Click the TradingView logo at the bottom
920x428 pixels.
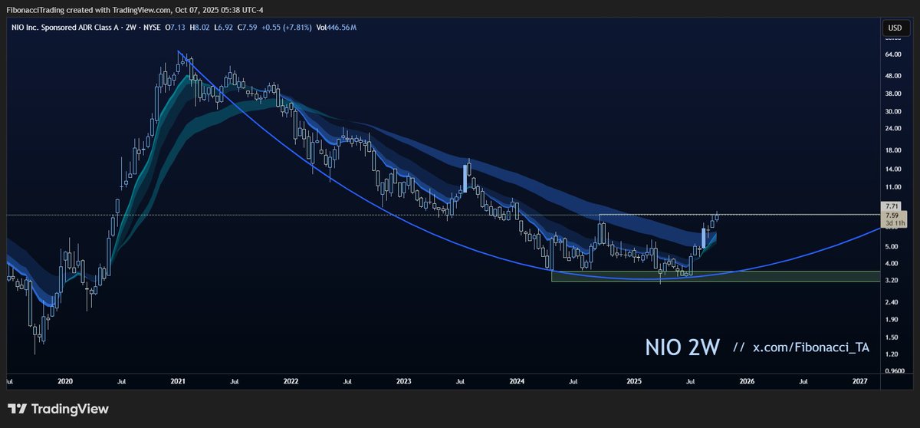click(x=58, y=410)
